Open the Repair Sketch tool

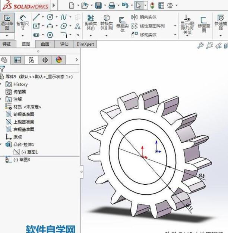point(203,23)
